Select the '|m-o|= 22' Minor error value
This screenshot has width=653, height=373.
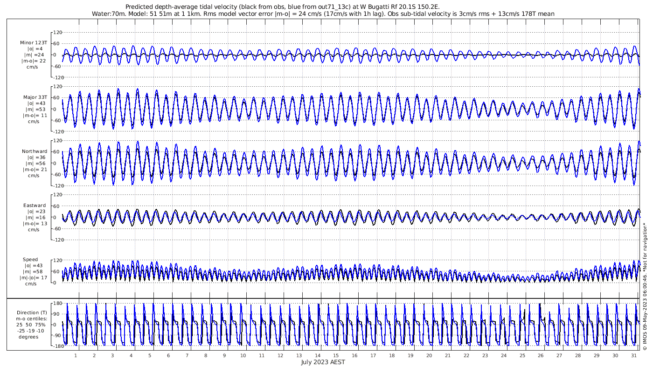(x=34, y=61)
